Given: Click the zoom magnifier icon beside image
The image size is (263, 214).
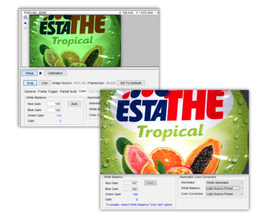Looking at the screenshot, I should point(25,17).
